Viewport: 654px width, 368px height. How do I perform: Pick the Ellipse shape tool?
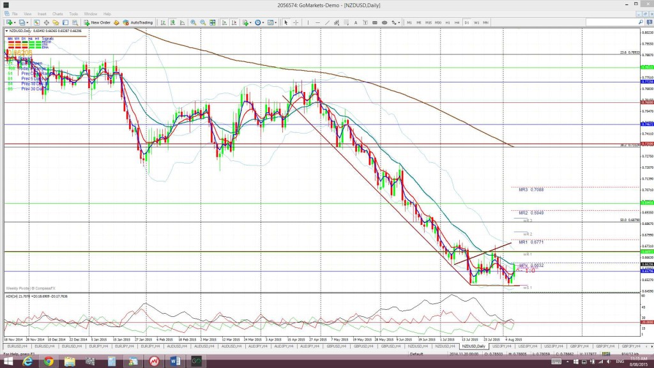click(x=384, y=22)
